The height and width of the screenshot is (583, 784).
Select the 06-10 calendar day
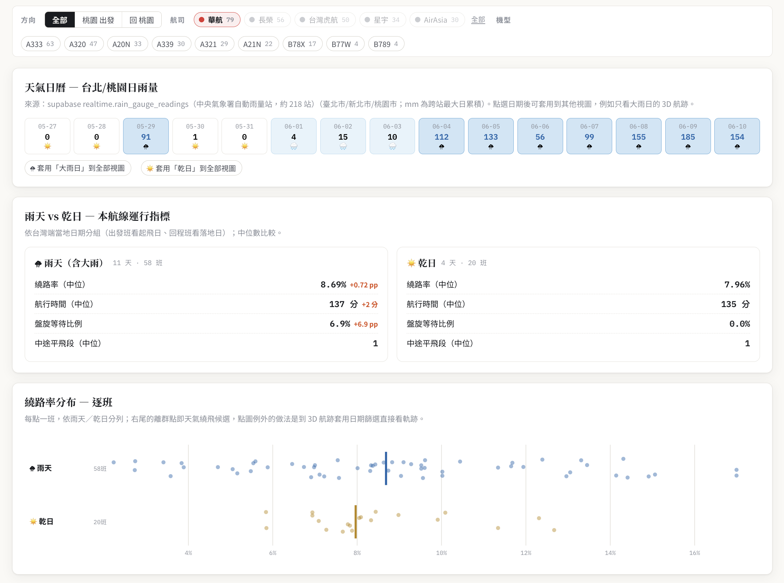(x=737, y=136)
